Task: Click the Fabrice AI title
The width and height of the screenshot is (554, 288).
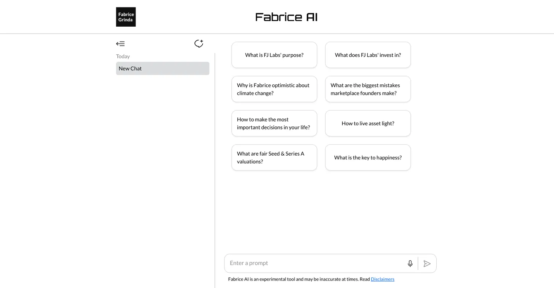Action: pyautogui.click(x=286, y=17)
